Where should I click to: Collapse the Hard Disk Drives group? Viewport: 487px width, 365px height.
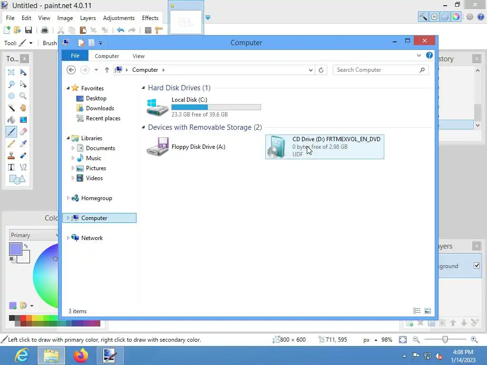click(x=143, y=88)
